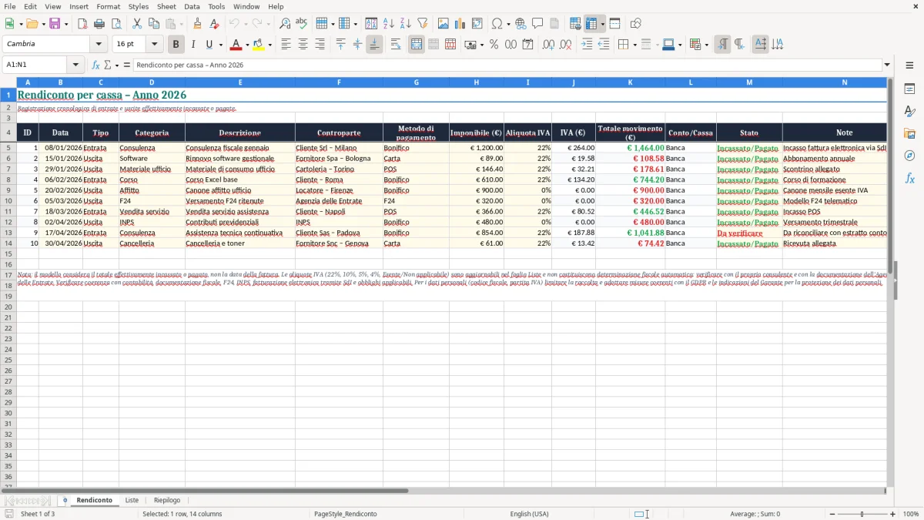Cut the selected cells
Screen dimensions: 924x520
(x=137, y=24)
